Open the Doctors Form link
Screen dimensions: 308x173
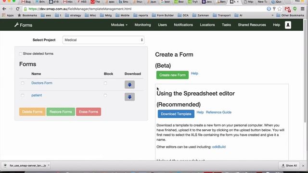(42, 83)
